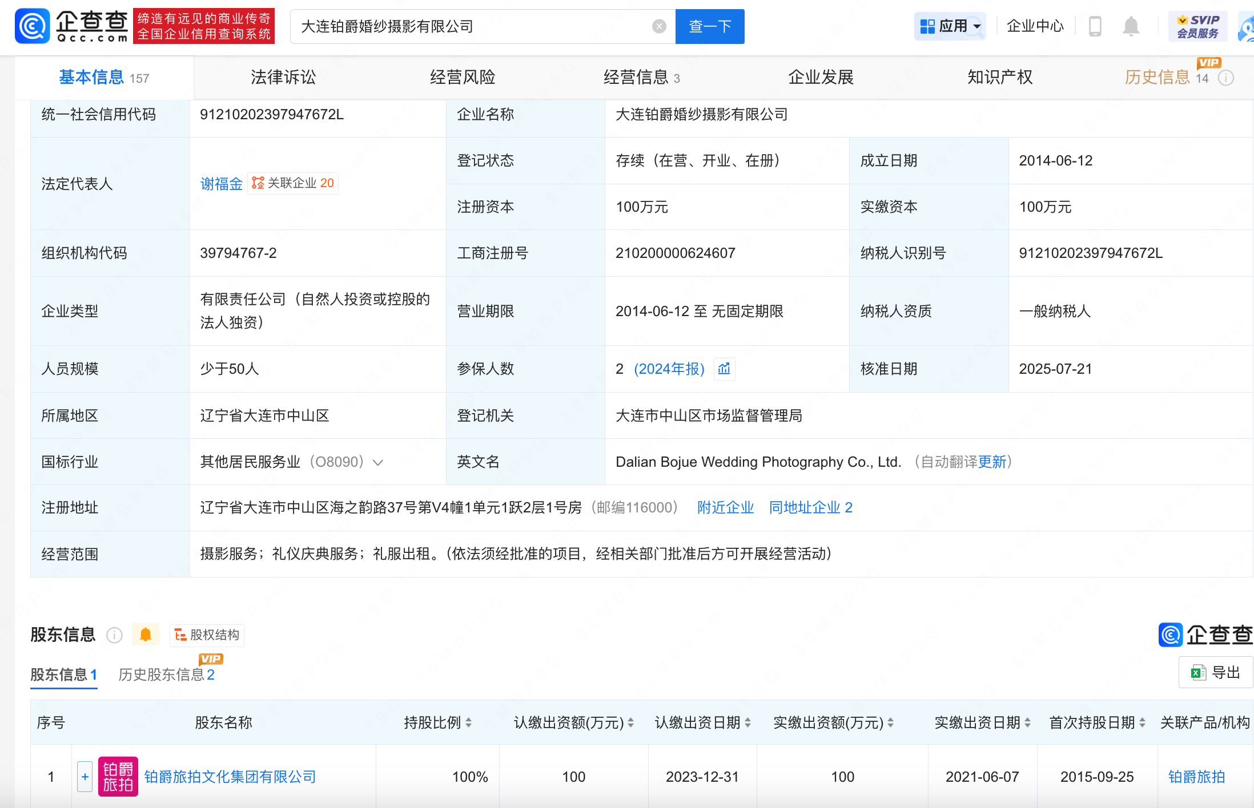Open 关联企业 20 badge for 谢福金
Viewport: 1254px width, 808px height.
(293, 183)
